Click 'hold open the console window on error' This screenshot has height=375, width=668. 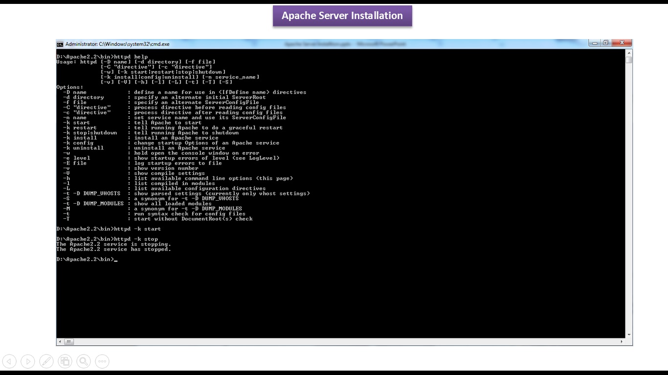pyautogui.click(x=197, y=153)
